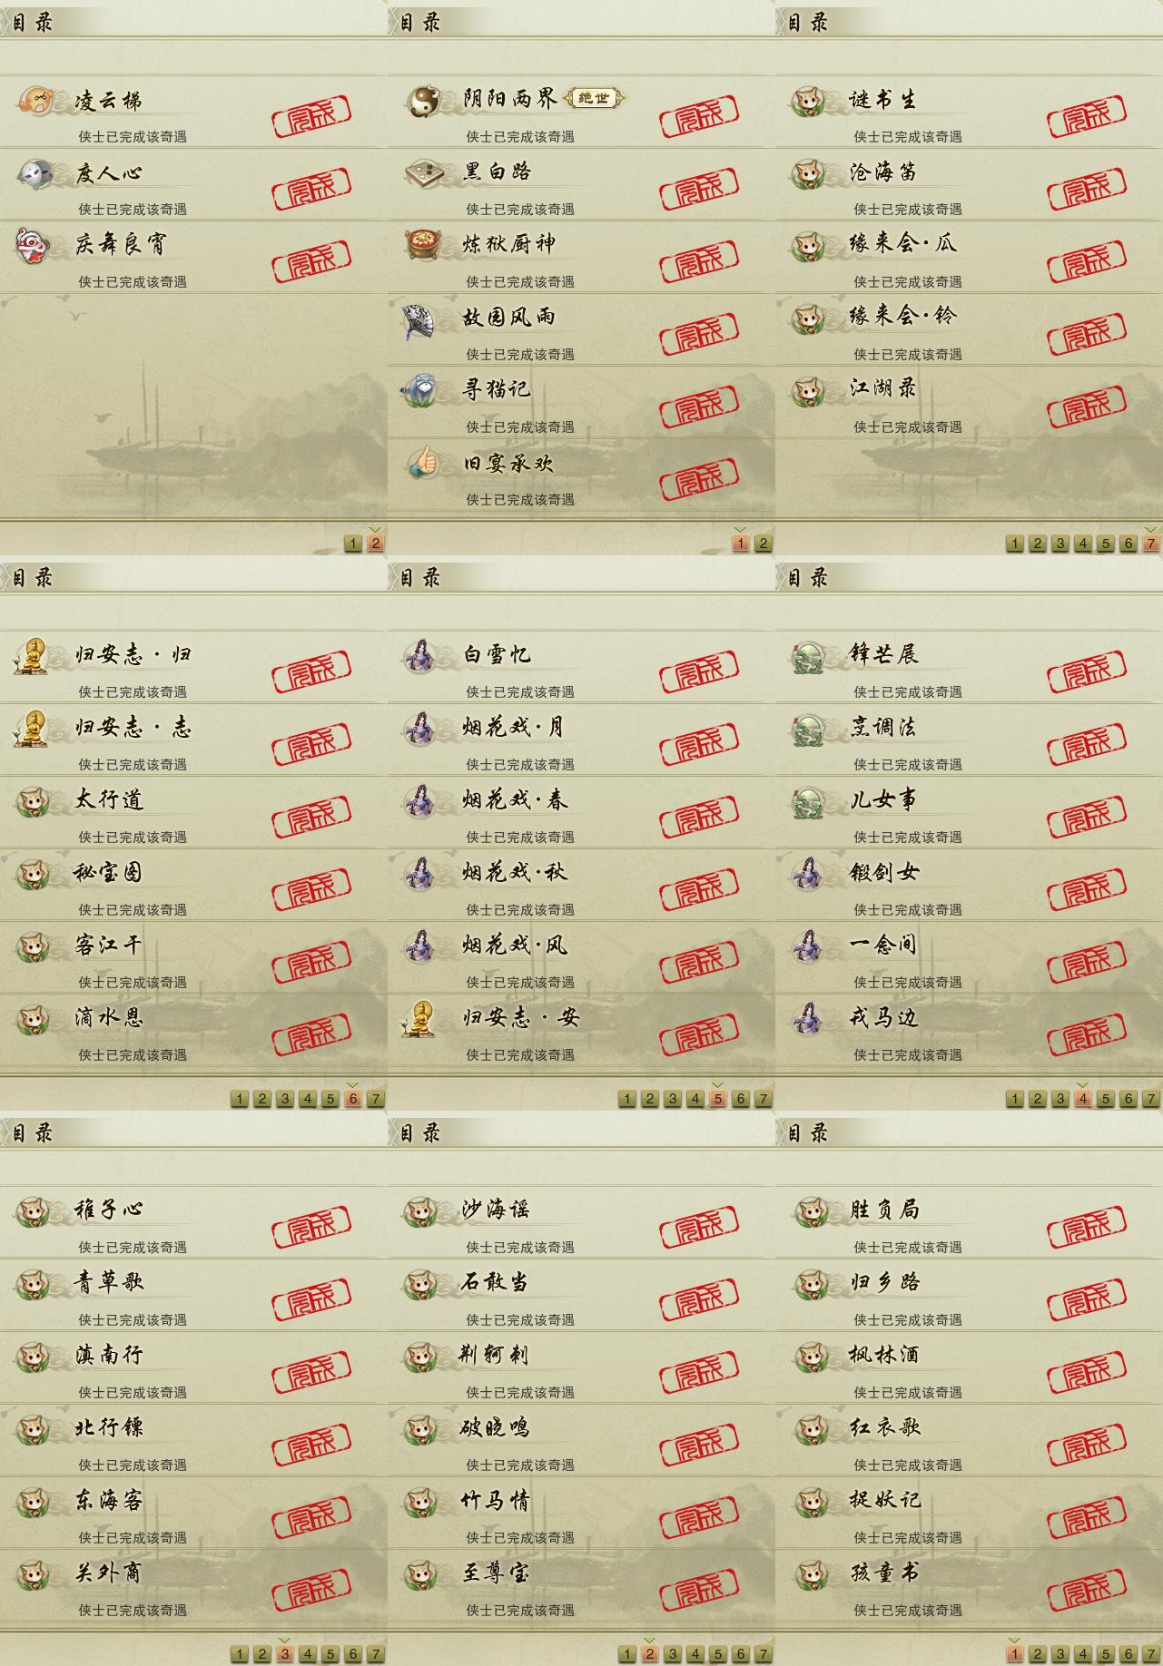1163x1666 pixels.
Task: Select the 关外商 adventure row
Action: pyautogui.click(x=193, y=1585)
